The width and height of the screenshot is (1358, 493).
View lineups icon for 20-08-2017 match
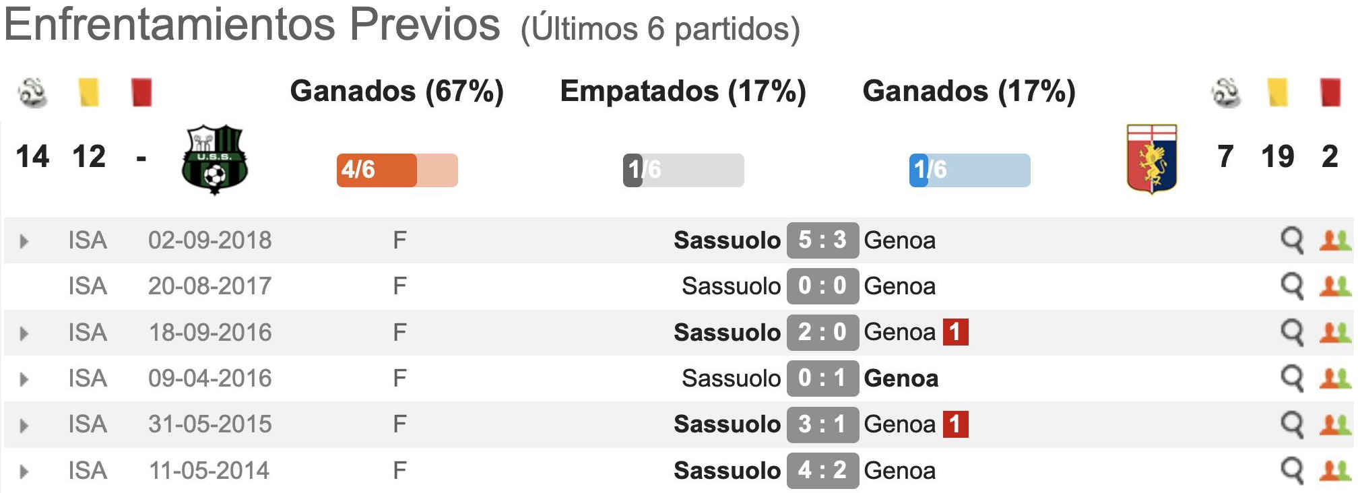pos(1335,287)
